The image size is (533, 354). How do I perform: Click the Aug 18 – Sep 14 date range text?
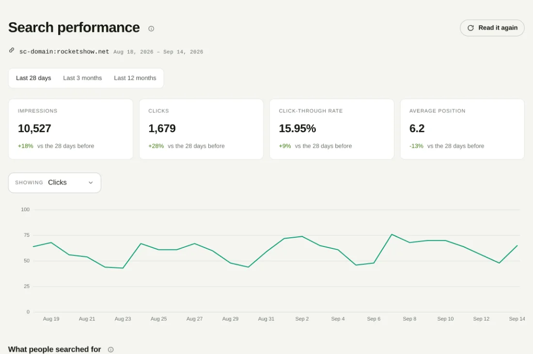tap(158, 52)
